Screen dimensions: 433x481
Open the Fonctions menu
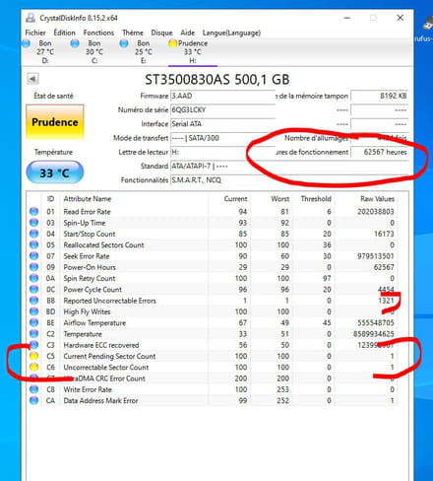pyautogui.click(x=98, y=33)
